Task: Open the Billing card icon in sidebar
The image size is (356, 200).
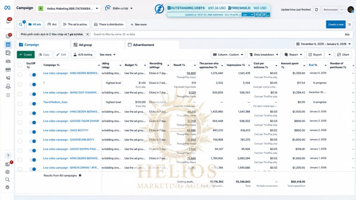Action: tap(8, 70)
